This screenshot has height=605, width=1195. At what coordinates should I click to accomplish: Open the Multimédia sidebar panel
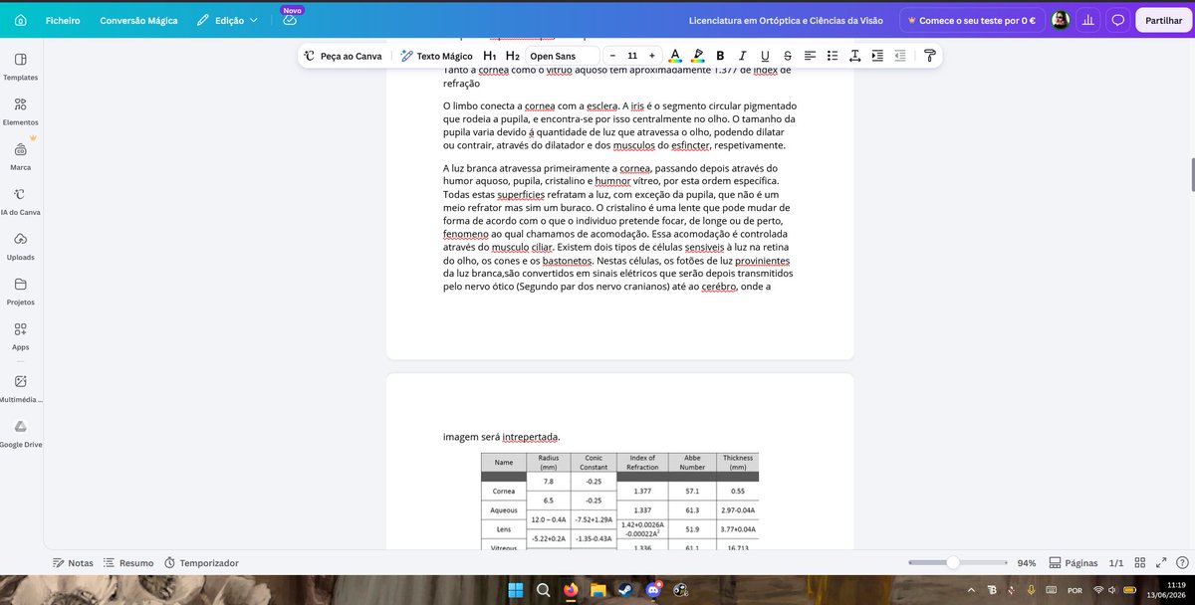[21, 389]
